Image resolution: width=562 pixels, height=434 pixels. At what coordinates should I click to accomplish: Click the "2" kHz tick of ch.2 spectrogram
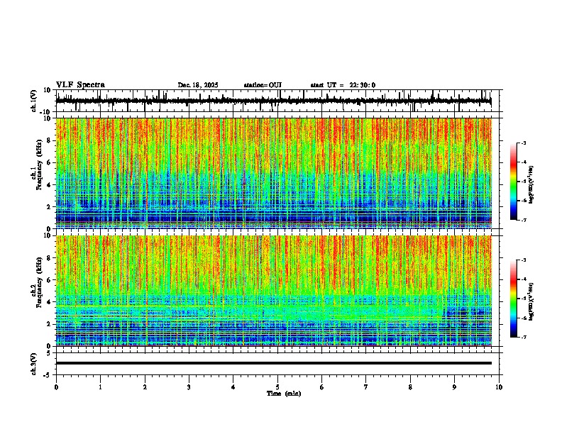click(50, 324)
